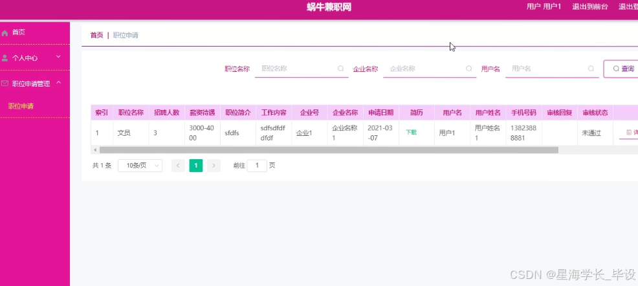Open the 10条/页 page size dropdown
The width and height of the screenshot is (638, 286).
(140, 166)
